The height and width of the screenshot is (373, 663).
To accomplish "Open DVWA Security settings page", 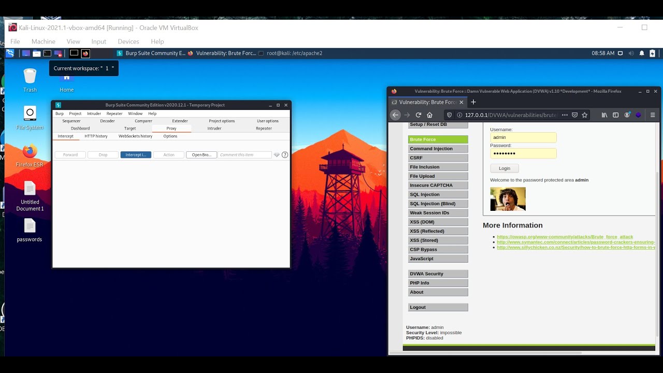I will [438, 274].
